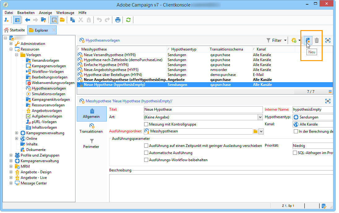Select Versandvorlagen in the tree

(45, 60)
